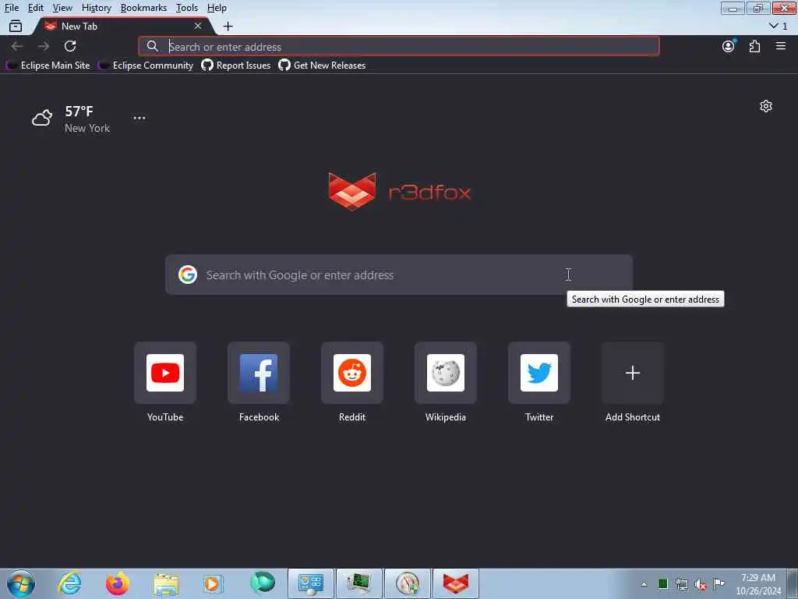Open the Tools menu

(187, 8)
